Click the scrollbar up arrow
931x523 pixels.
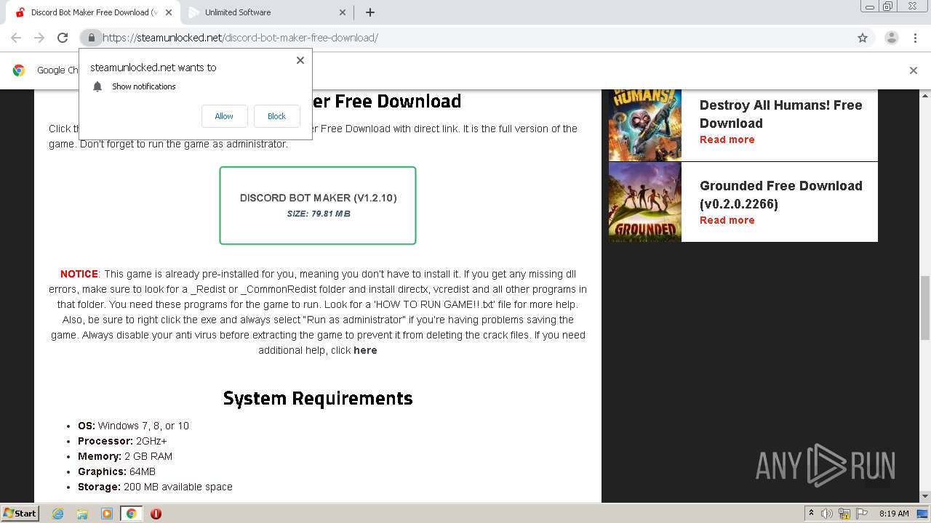click(925, 95)
